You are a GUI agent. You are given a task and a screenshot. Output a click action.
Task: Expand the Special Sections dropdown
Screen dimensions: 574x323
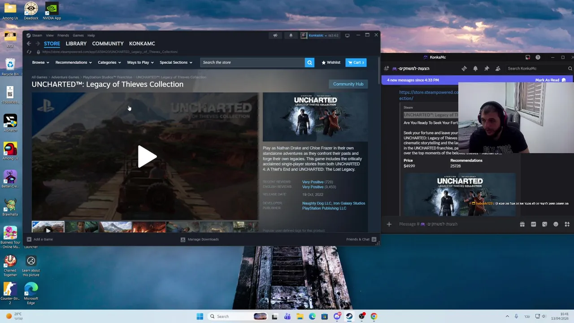pos(176,62)
